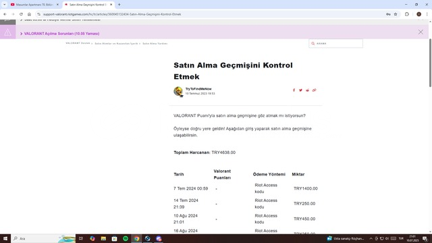The height and width of the screenshot is (243, 432).
Task: Select the 14 Tem 2024 21:39 date
Action: 186,204
